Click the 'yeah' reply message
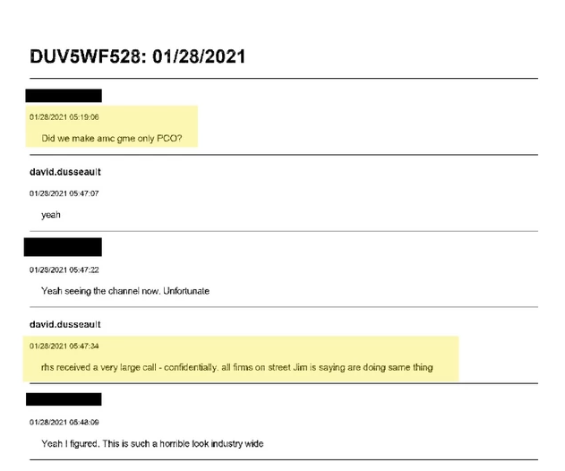Image resolution: width=565 pixels, height=471 pixels. pyautogui.click(x=51, y=215)
